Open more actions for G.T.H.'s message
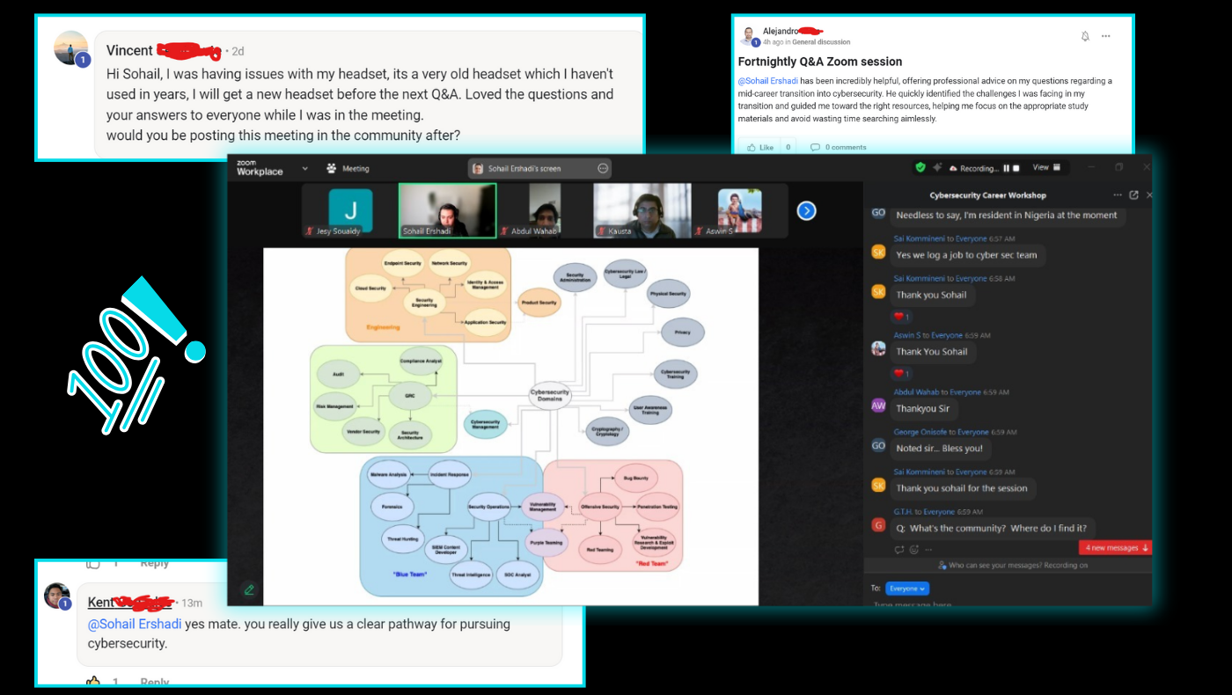The width and height of the screenshot is (1232, 695). point(929,550)
